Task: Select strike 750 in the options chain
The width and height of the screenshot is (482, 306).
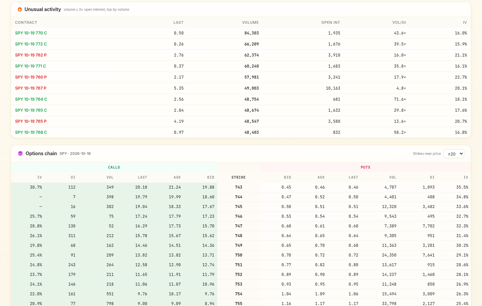Action: tap(239, 255)
